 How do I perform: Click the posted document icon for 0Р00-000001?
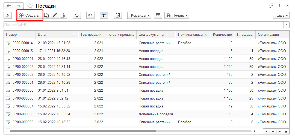[x=8, y=59]
